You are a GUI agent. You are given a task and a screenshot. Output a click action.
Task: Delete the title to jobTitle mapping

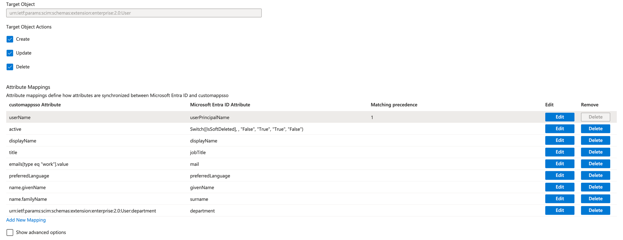pyautogui.click(x=595, y=152)
